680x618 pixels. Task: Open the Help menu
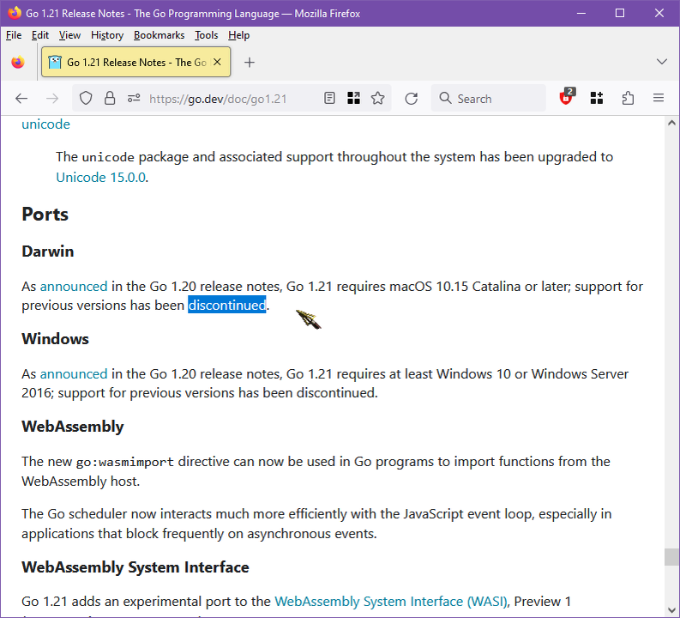(x=238, y=35)
